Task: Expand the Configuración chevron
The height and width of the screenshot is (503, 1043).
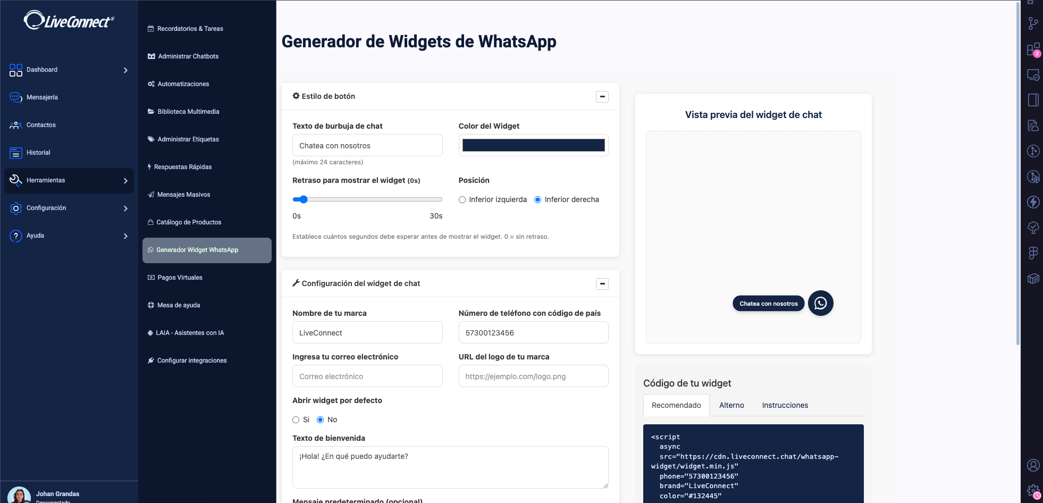Action: (125, 208)
